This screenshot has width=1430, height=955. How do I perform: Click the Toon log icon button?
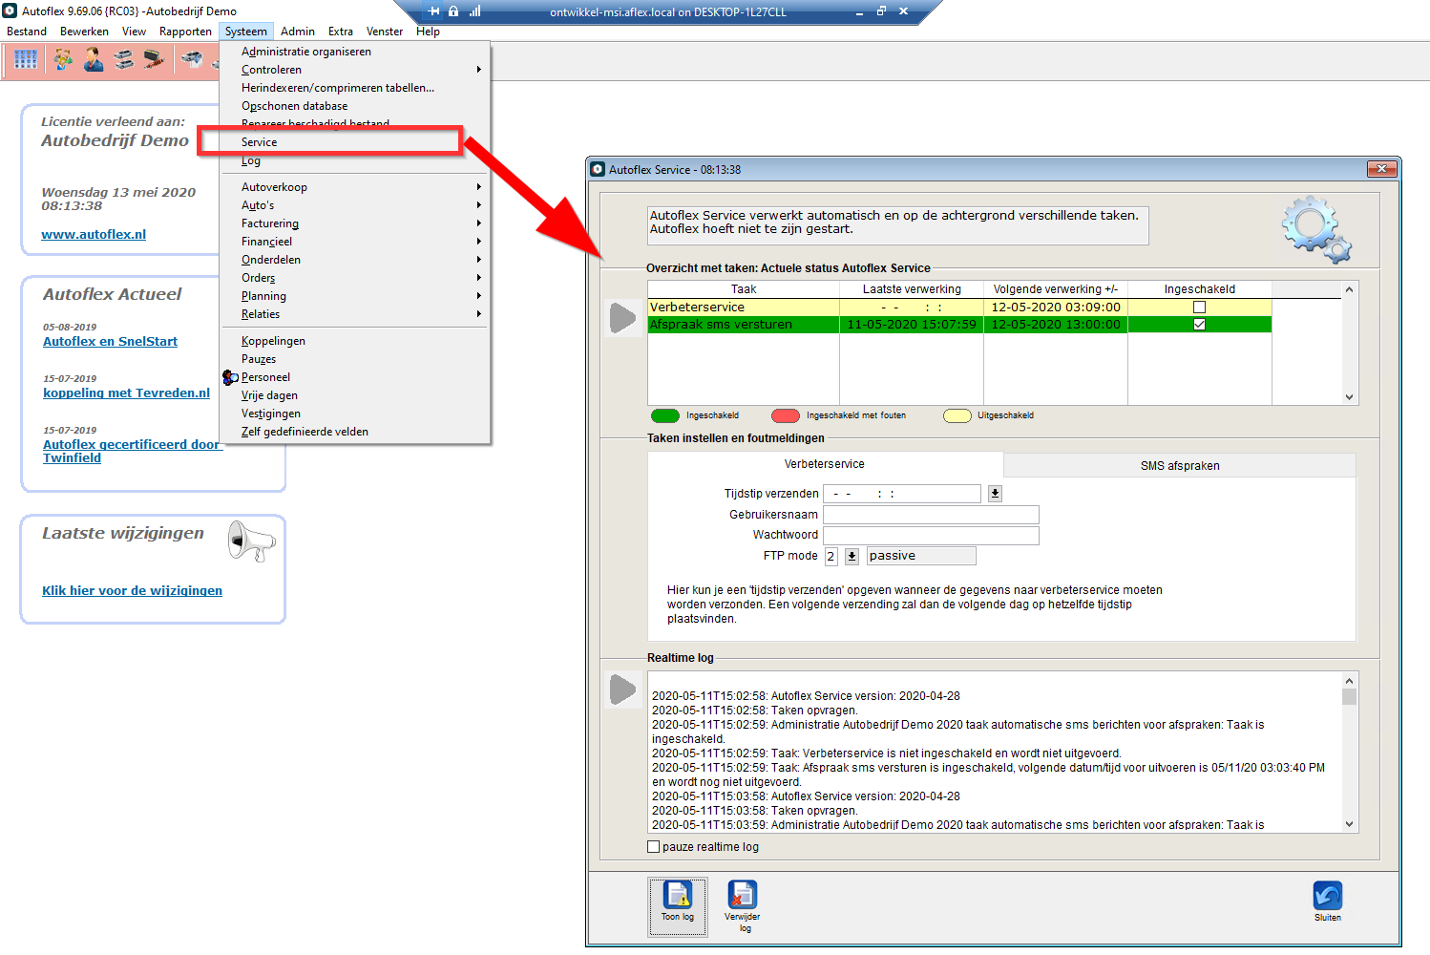pos(678,906)
